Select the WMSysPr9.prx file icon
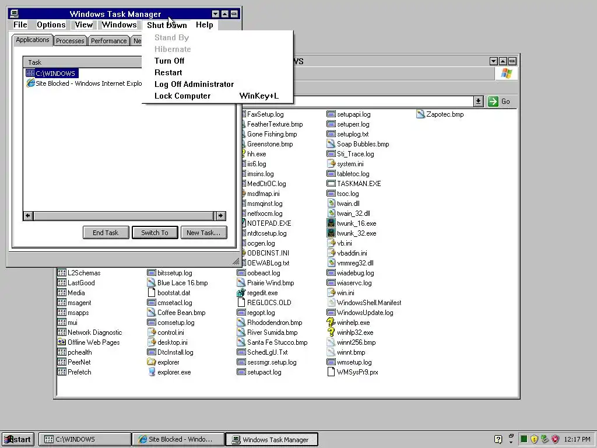Viewport: 597px width, 448px height. pyautogui.click(x=331, y=372)
